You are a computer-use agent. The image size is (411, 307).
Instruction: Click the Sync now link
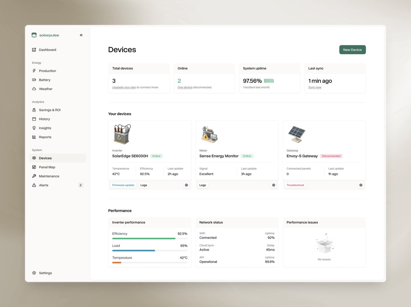tap(315, 87)
